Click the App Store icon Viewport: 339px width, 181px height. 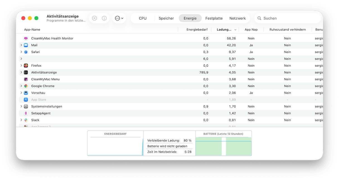point(26,100)
